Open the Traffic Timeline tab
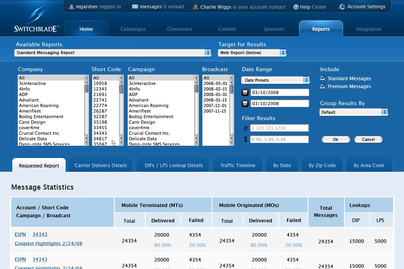 238,165
